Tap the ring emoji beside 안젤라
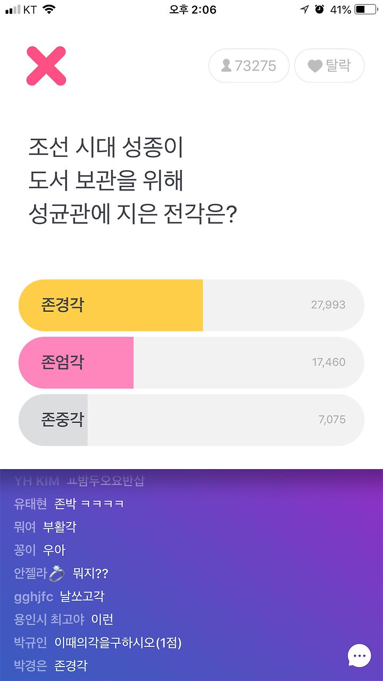The image size is (383, 681). (x=57, y=573)
